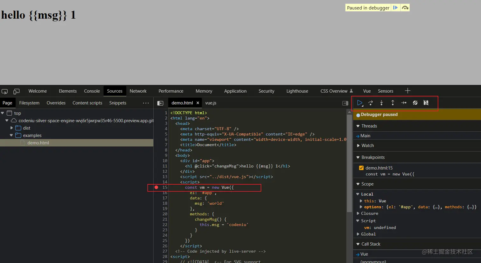Toggle the debugger sidebar pane icon
This screenshot has height=263, width=481.
[345, 103]
